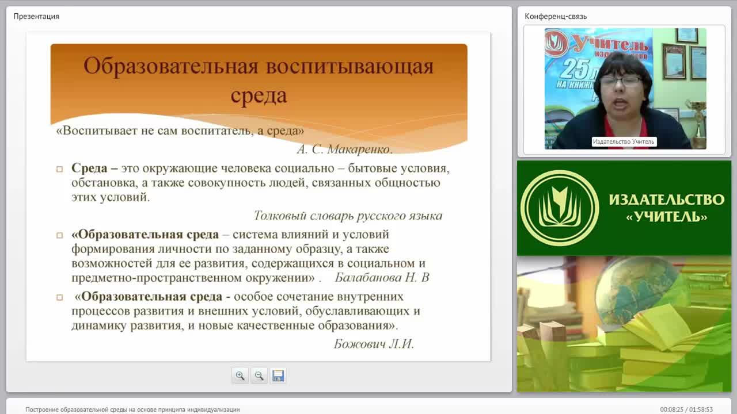Save the slide with the floppy disk icon
The width and height of the screenshot is (737, 414).
[x=278, y=375]
